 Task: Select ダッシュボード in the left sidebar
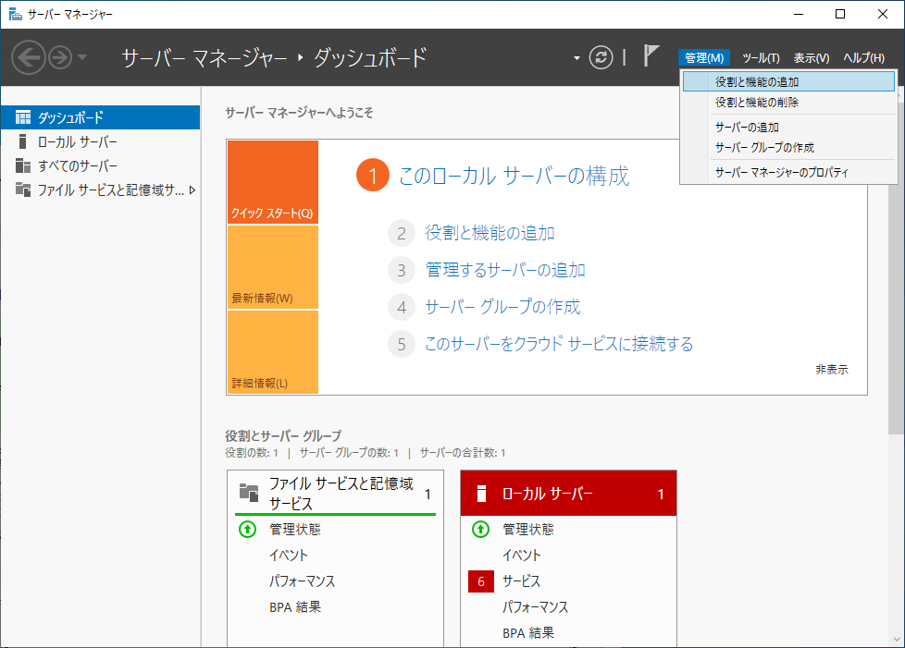pos(101,117)
